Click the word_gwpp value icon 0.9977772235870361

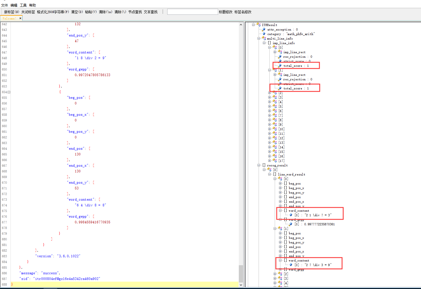[x=291, y=224]
